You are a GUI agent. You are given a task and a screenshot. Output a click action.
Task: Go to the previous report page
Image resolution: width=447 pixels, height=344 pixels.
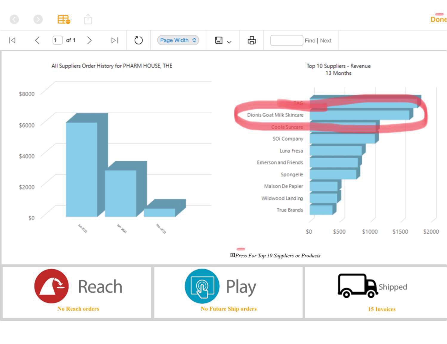tap(37, 40)
